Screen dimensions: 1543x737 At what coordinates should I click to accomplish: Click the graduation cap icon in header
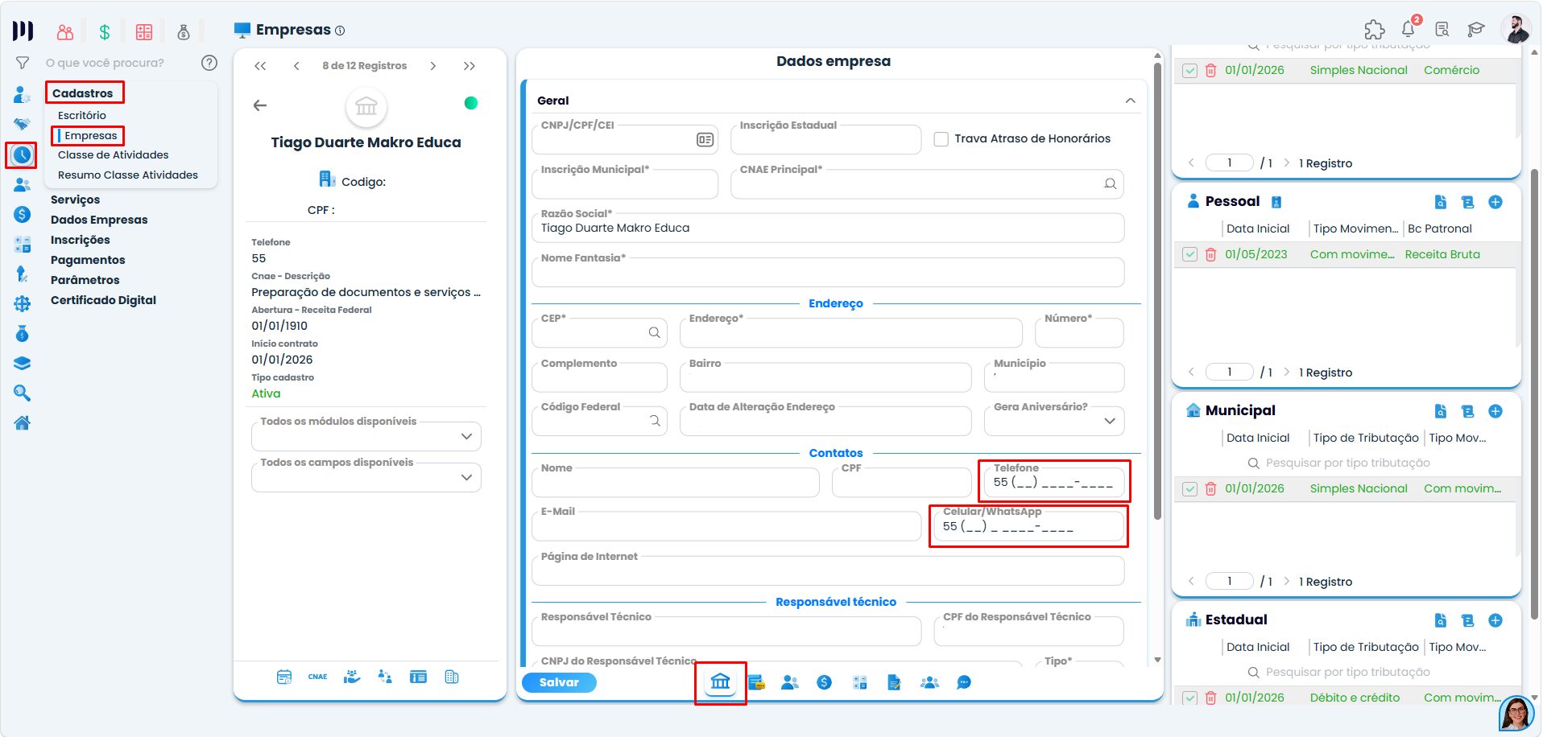(x=1475, y=30)
